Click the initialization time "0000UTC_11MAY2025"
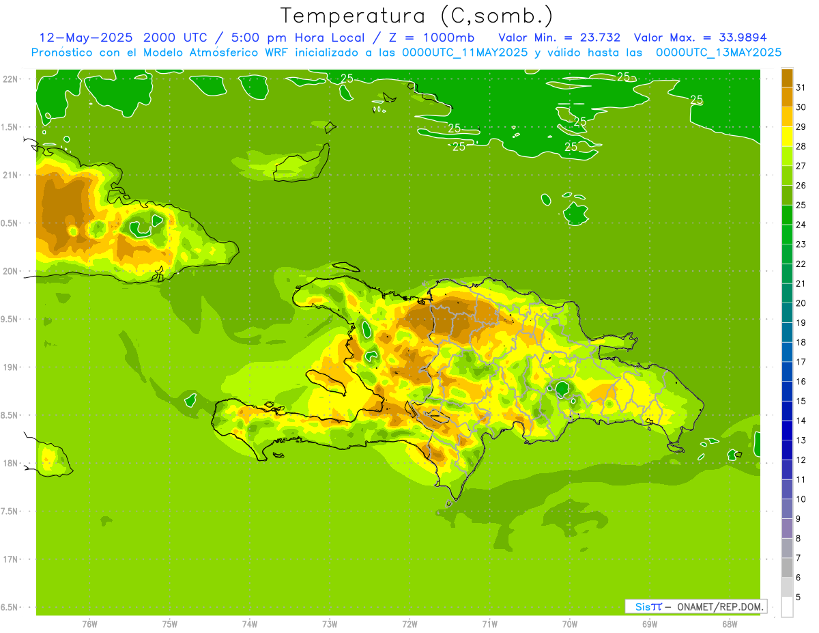Image resolution: width=819 pixels, height=633 pixels. coord(465,52)
